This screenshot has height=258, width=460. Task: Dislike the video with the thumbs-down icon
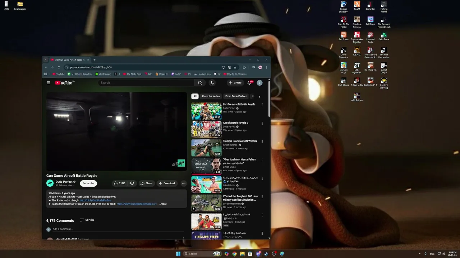132,183
